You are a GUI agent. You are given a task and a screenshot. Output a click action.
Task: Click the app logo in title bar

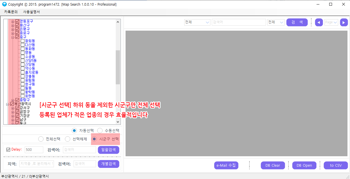pyautogui.click(x=4, y=4)
